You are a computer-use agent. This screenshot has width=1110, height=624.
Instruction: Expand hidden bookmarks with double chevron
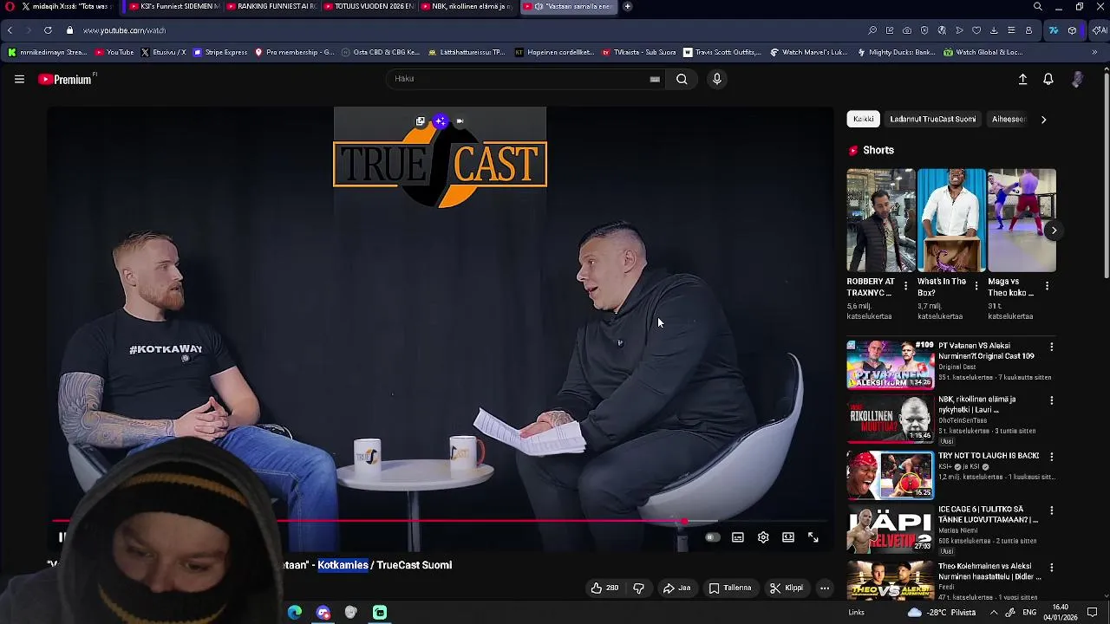tap(1094, 52)
